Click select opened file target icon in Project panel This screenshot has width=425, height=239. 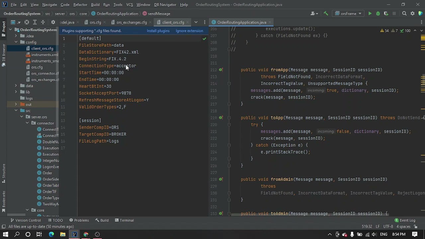pos(27,22)
